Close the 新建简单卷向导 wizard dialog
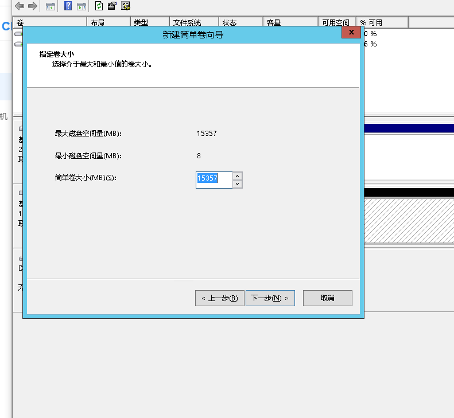Screen dimensions: 454x418 (x=351, y=33)
